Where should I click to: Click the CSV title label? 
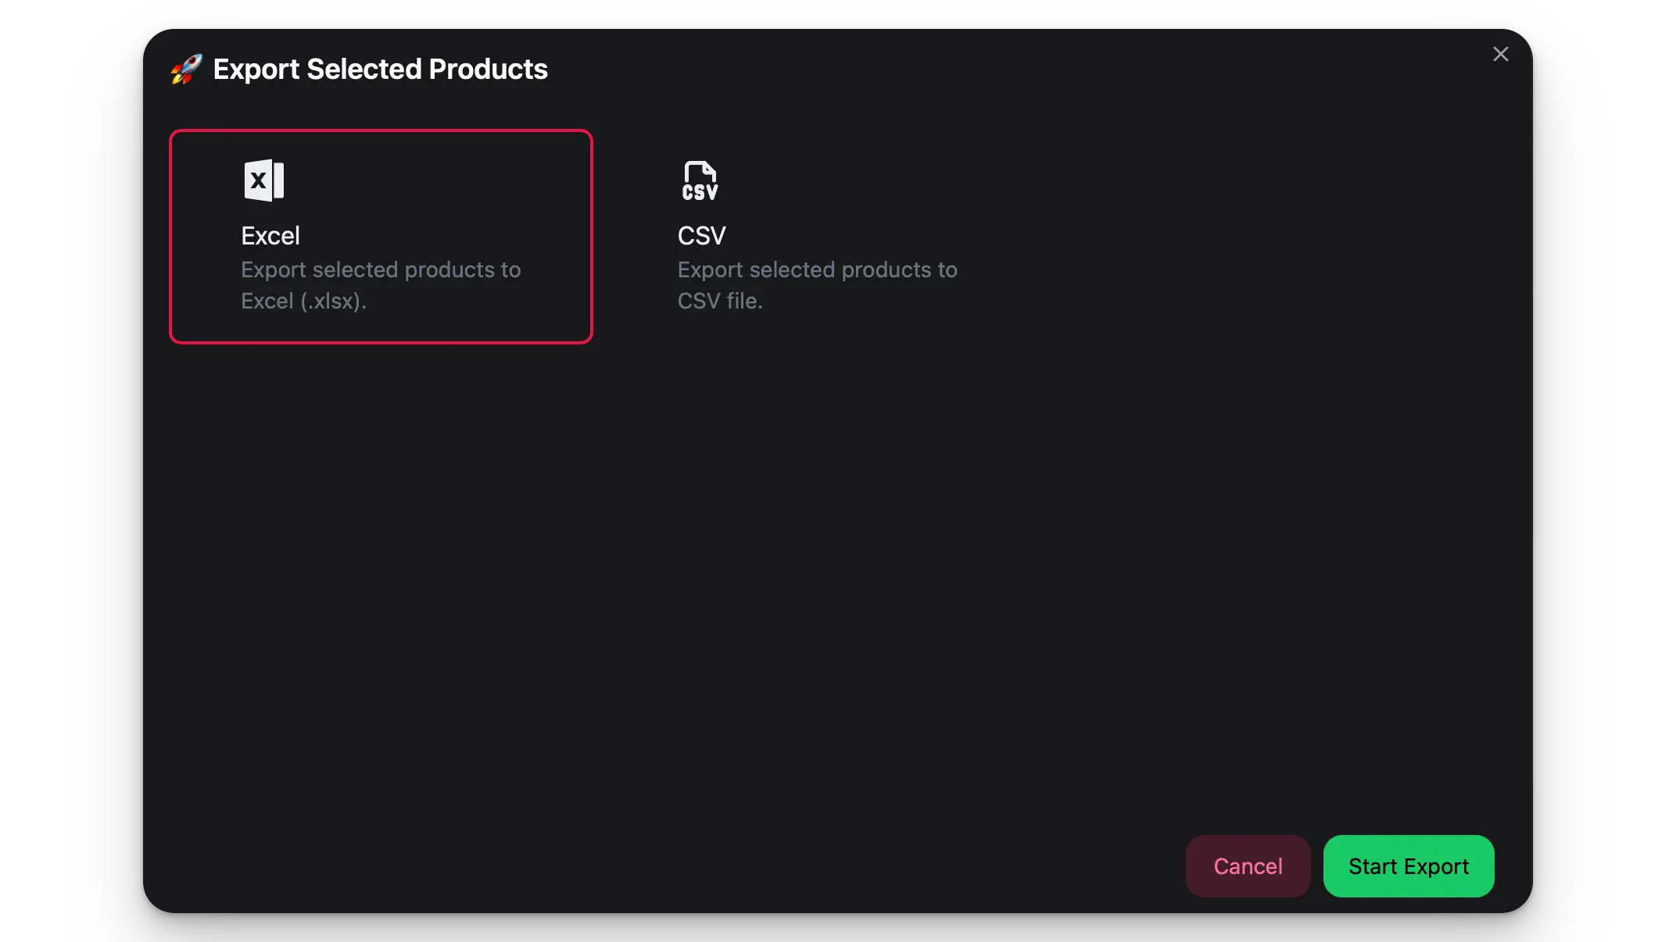coord(701,235)
